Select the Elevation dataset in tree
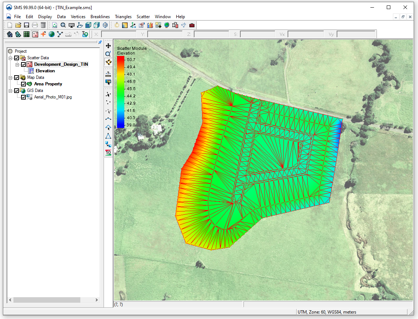Screen dimensions: 418x319 [45, 71]
